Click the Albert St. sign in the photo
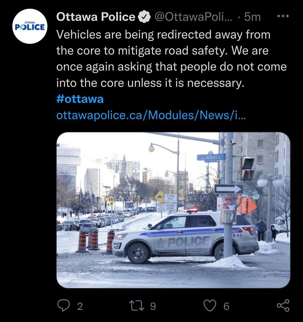Screen dimensions: 303x322 pos(211,158)
